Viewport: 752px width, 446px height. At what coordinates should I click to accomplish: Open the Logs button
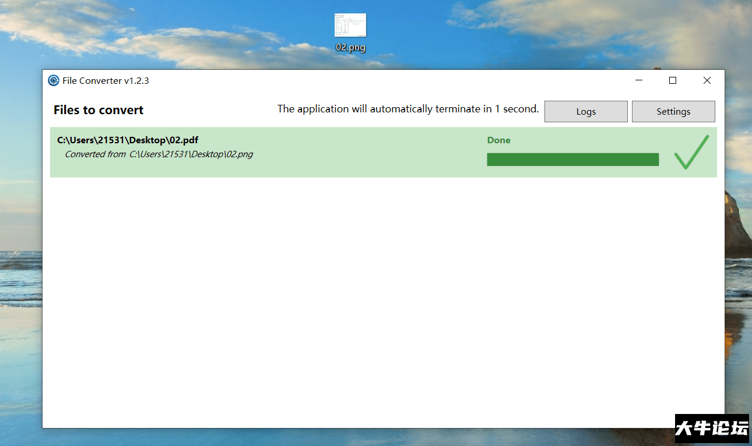[586, 111]
